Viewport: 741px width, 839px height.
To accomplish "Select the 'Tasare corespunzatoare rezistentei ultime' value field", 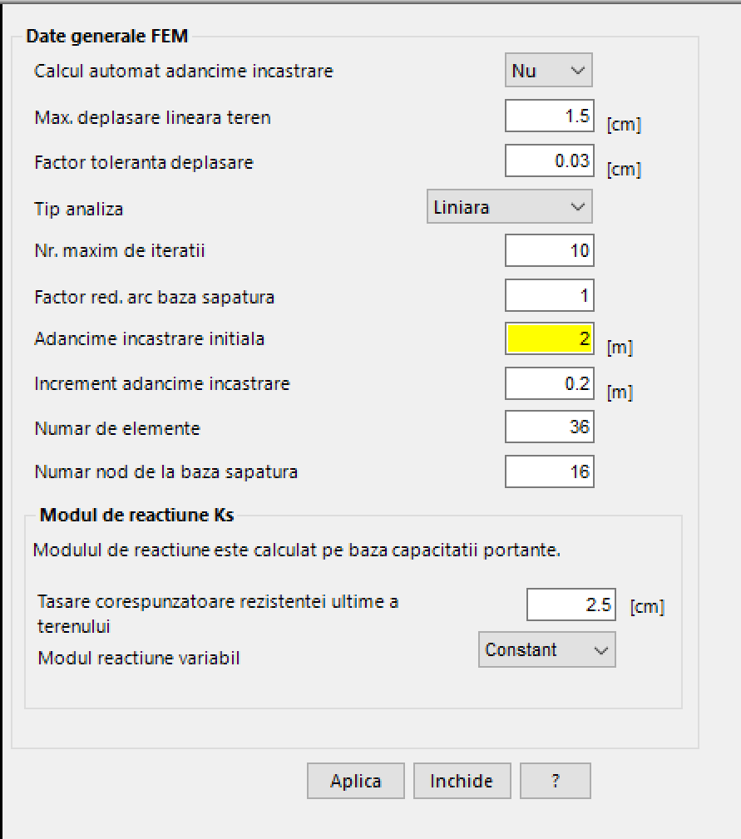I will click(571, 605).
